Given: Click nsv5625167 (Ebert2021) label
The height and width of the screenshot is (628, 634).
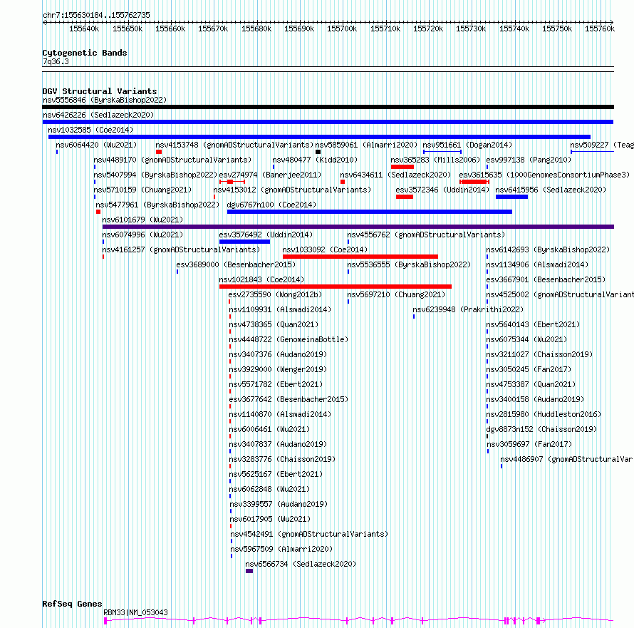Looking at the screenshot, I should point(276,474).
